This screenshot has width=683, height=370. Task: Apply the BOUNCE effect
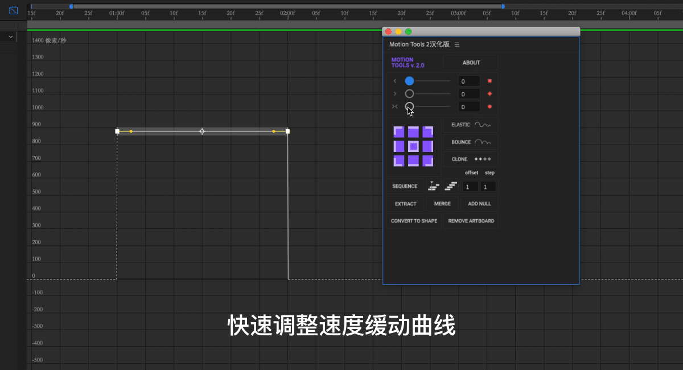coord(471,142)
